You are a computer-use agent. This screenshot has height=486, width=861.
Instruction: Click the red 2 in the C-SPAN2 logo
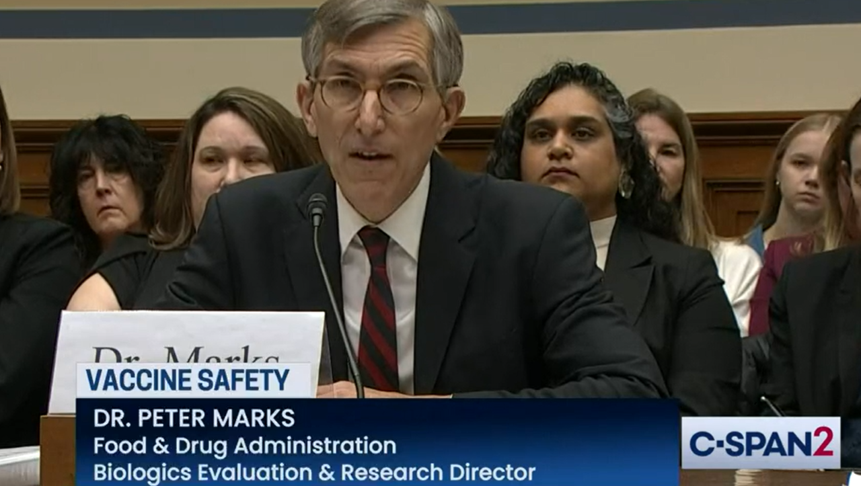(x=823, y=442)
